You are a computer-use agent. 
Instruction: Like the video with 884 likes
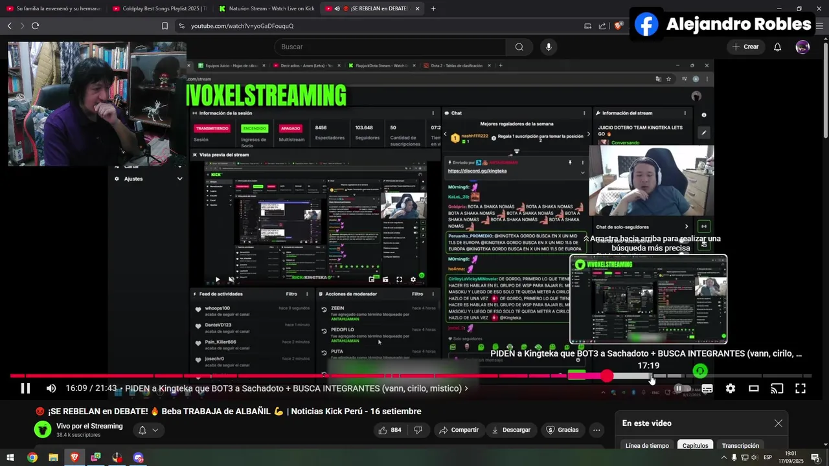(390, 430)
